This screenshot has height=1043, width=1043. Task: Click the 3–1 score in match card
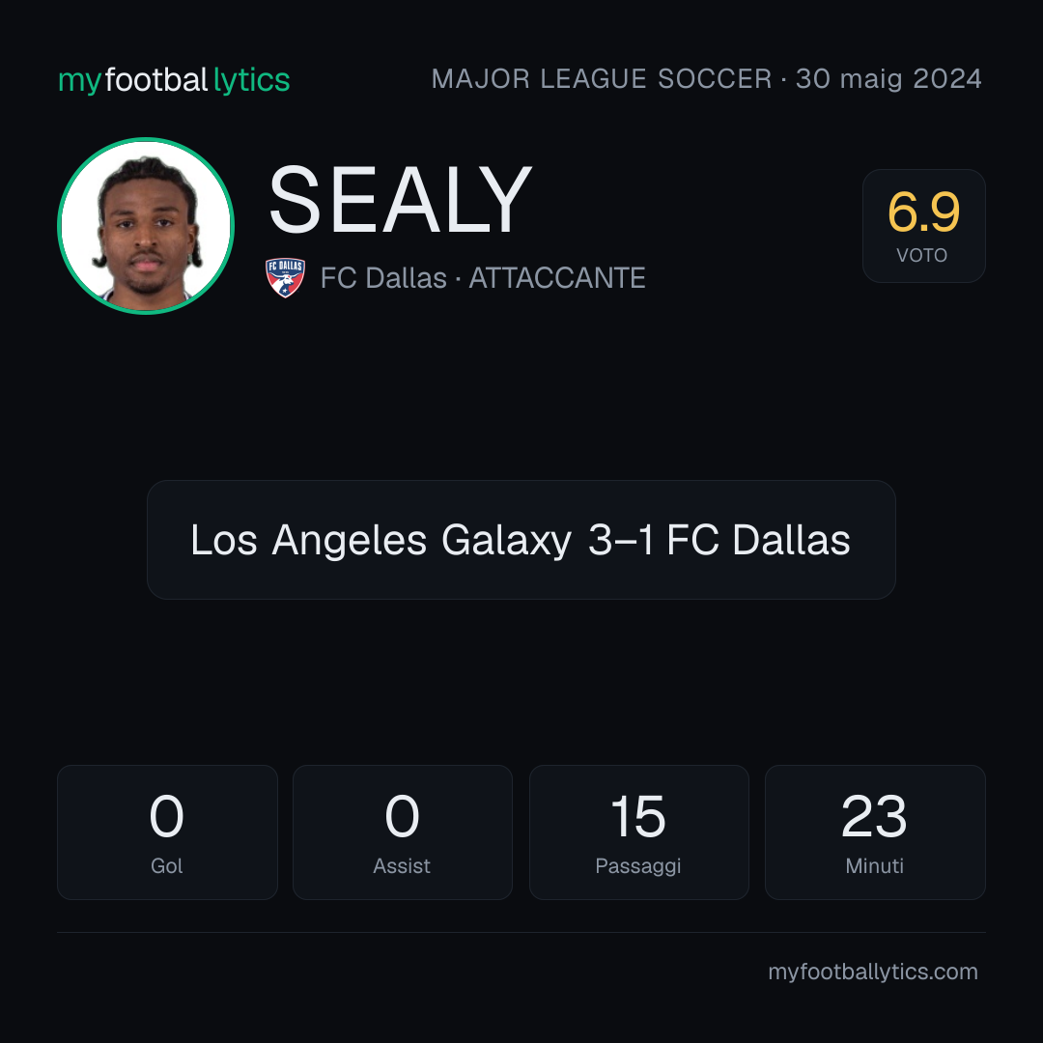[621, 540]
